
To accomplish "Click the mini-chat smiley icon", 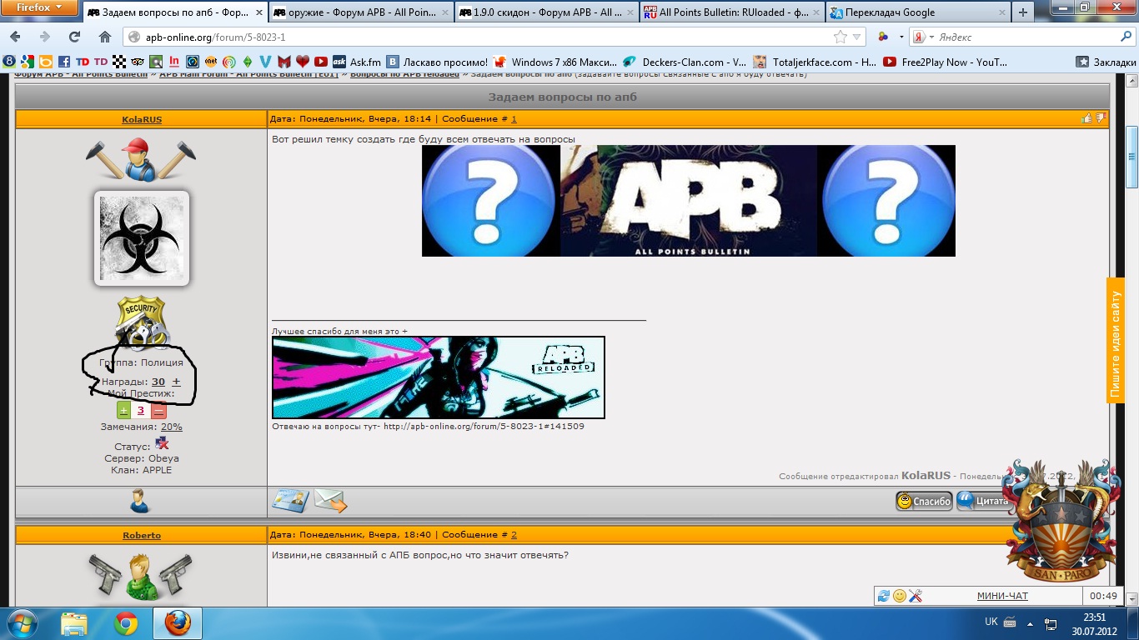I will [x=899, y=596].
